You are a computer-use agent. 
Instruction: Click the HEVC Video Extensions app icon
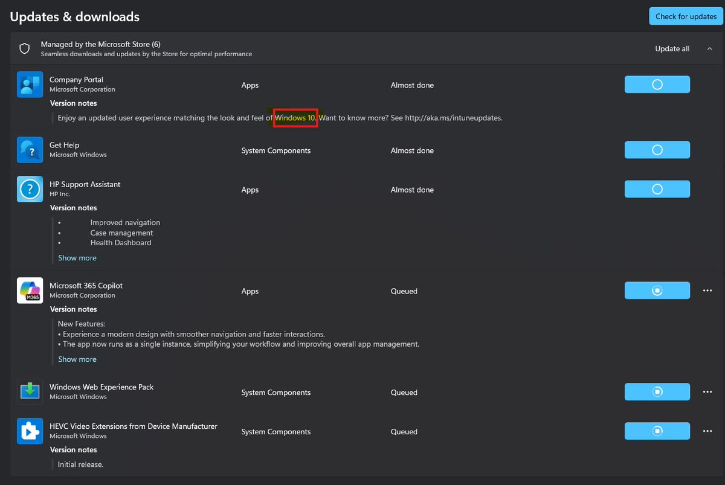tap(30, 431)
